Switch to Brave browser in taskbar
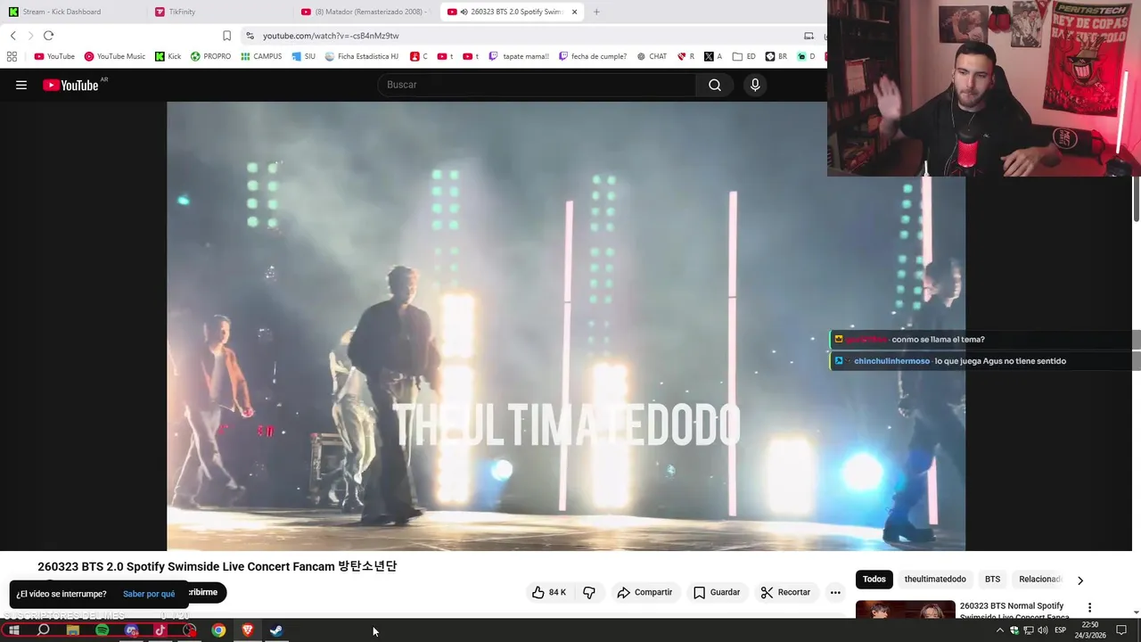 [x=248, y=630]
